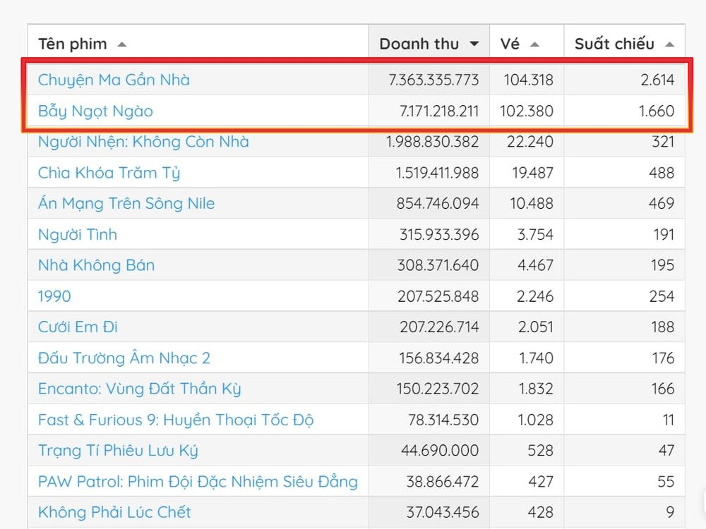Open PAW Patrol movie link

pyautogui.click(x=198, y=482)
